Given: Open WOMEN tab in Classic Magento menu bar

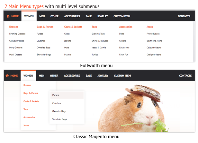Looking at the screenshot, I should coord(28,75).
